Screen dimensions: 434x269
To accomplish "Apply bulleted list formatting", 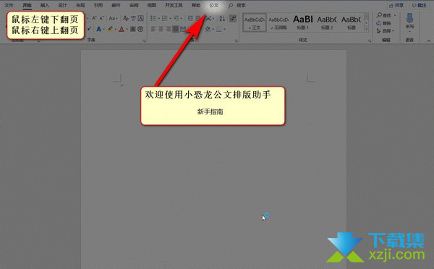I will (x=153, y=18).
